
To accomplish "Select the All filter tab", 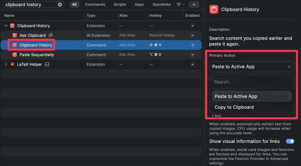I will click(x=74, y=5).
